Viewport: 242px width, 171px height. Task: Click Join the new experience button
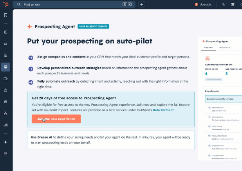(56, 119)
